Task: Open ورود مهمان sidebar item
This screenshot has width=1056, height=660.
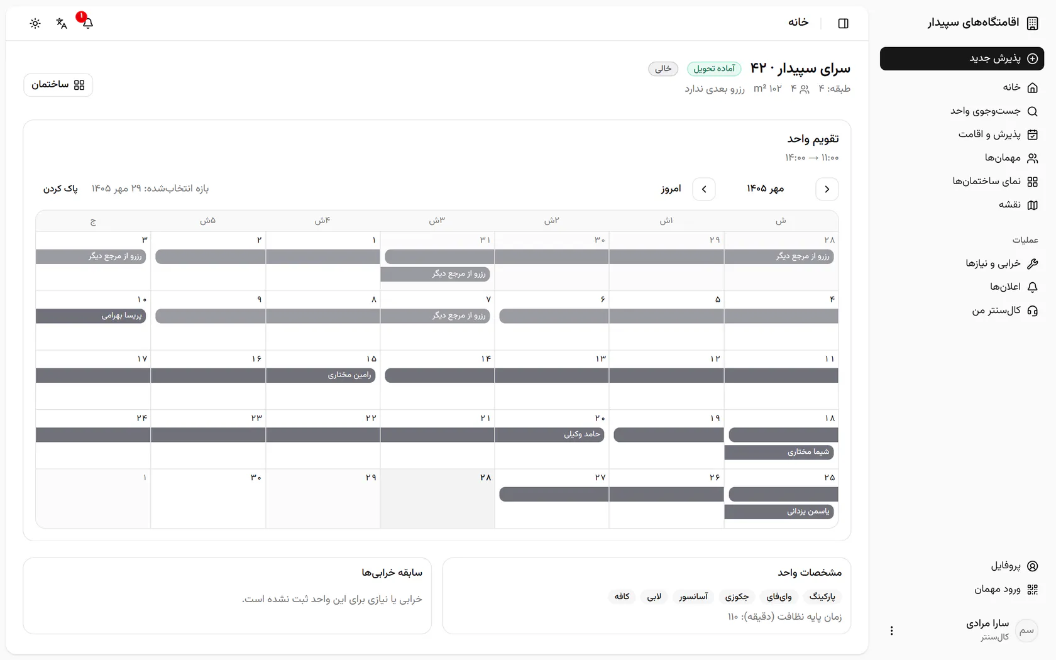Action: click(x=962, y=590)
